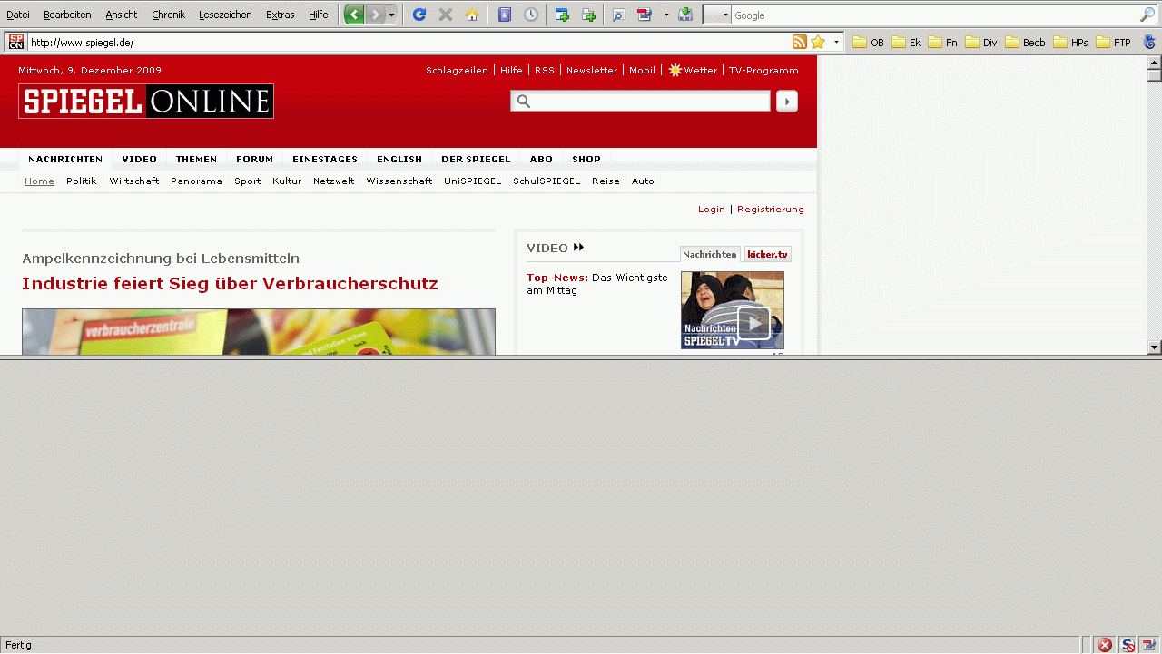Go back with the green arrow button
Viewport: 1162px width, 654px height.
354,15
